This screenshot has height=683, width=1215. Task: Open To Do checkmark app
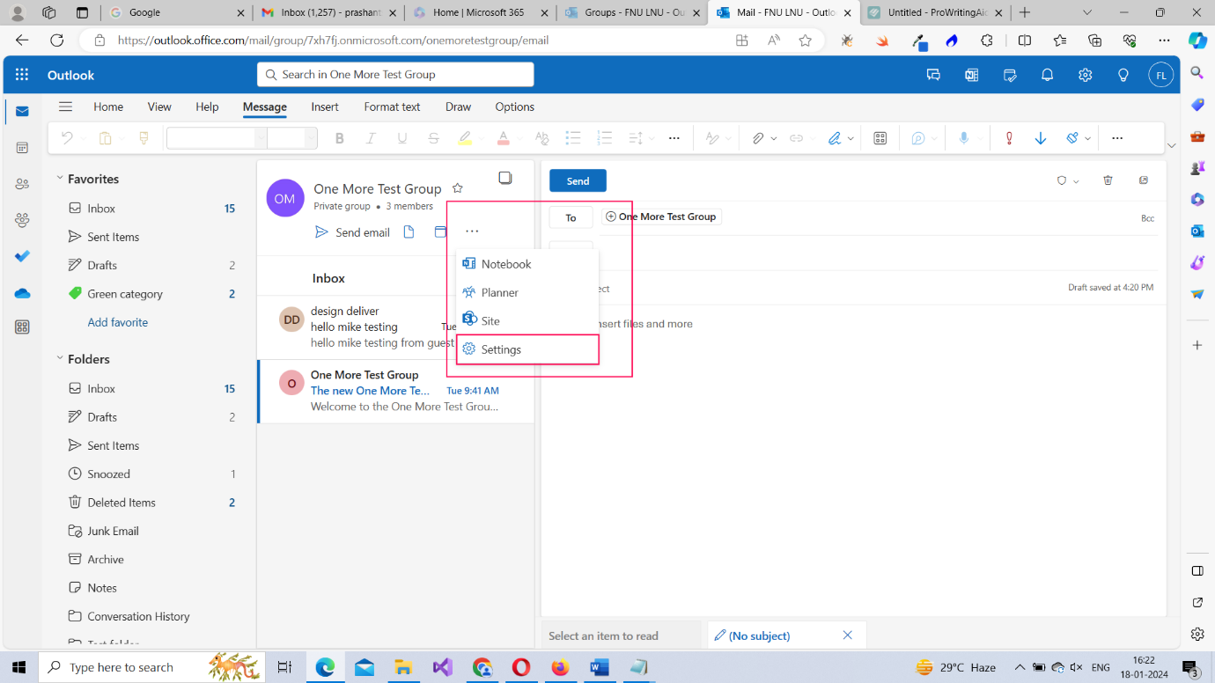pos(22,256)
